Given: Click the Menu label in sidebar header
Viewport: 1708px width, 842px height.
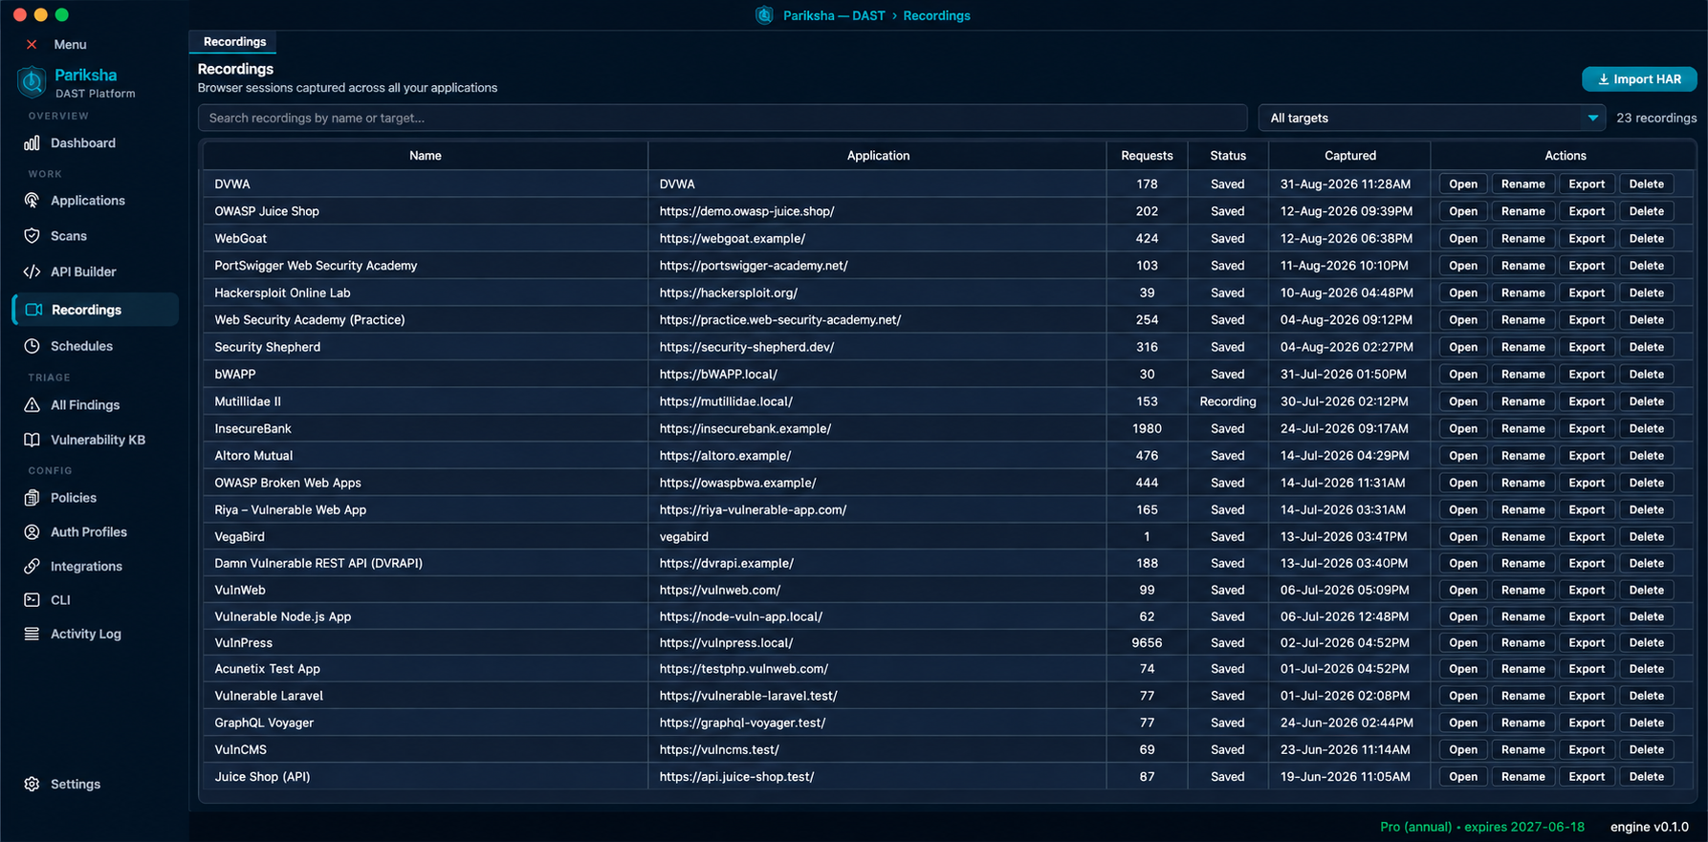Looking at the screenshot, I should [70, 45].
